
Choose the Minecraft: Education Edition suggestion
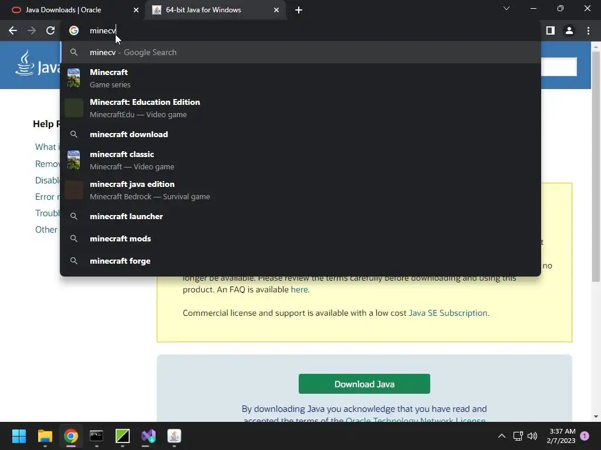click(300, 108)
